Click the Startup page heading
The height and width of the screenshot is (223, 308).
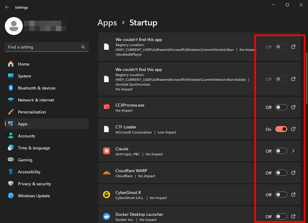[143, 23]
